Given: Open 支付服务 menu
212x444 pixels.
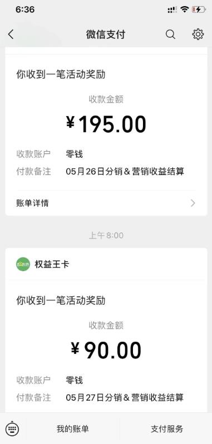Looking at the screenshot, I should click(167, 428).
